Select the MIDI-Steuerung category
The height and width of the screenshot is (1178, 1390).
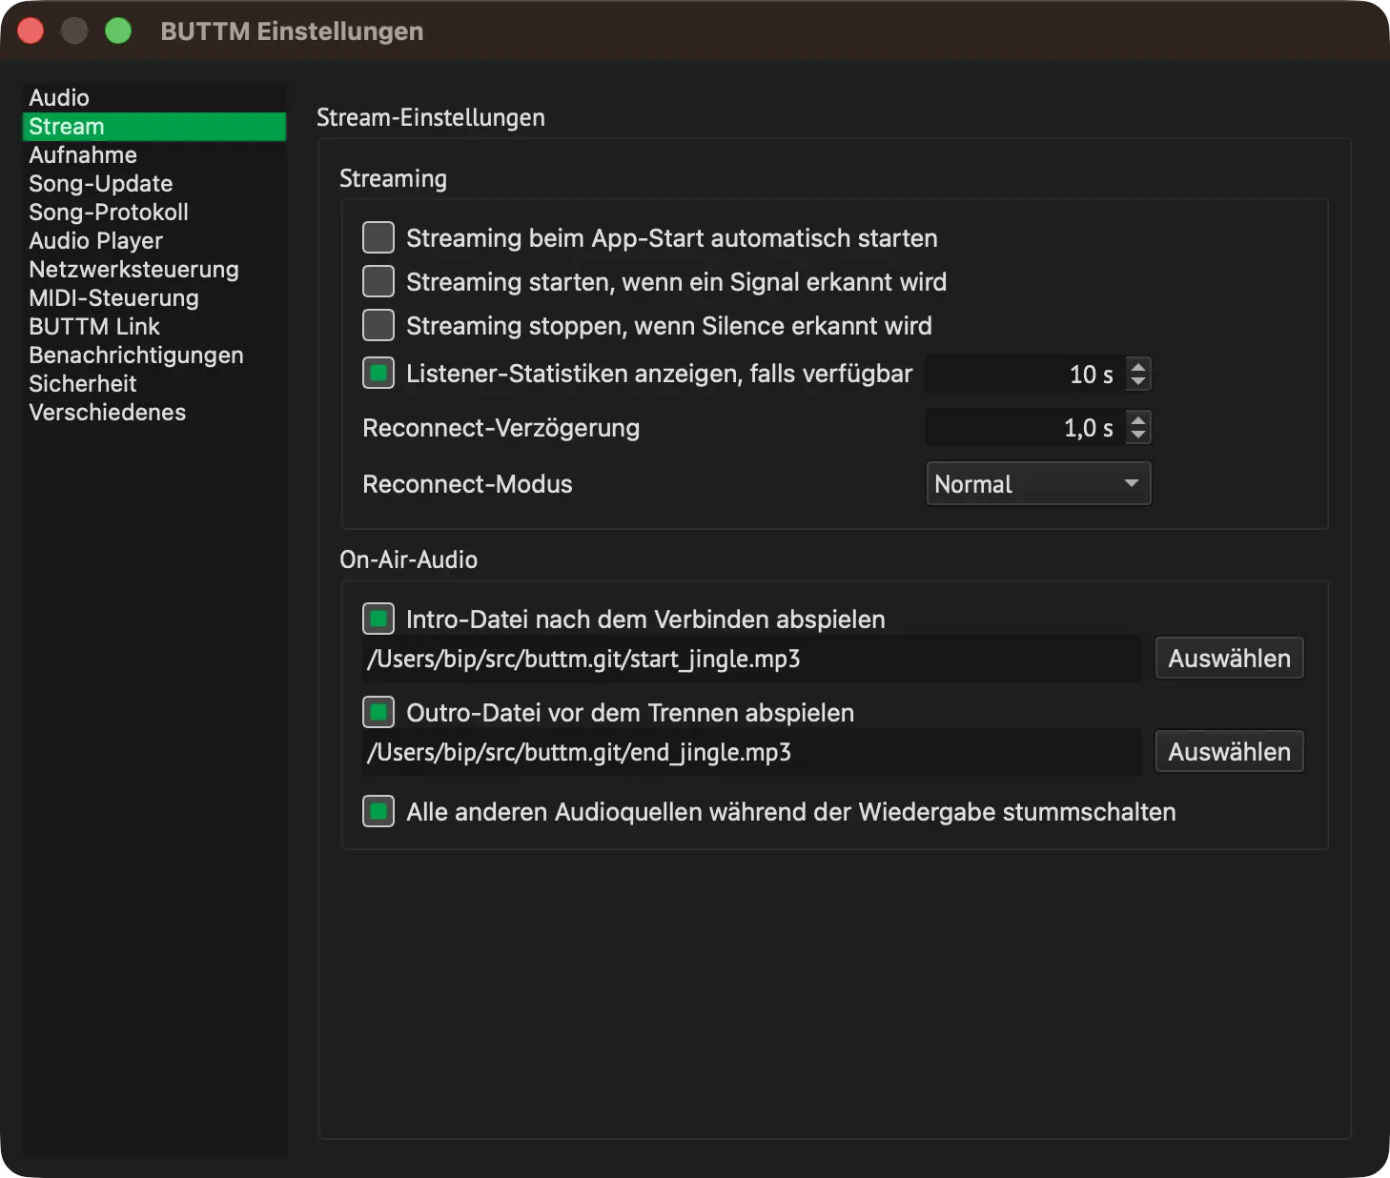tap(153, 298)
